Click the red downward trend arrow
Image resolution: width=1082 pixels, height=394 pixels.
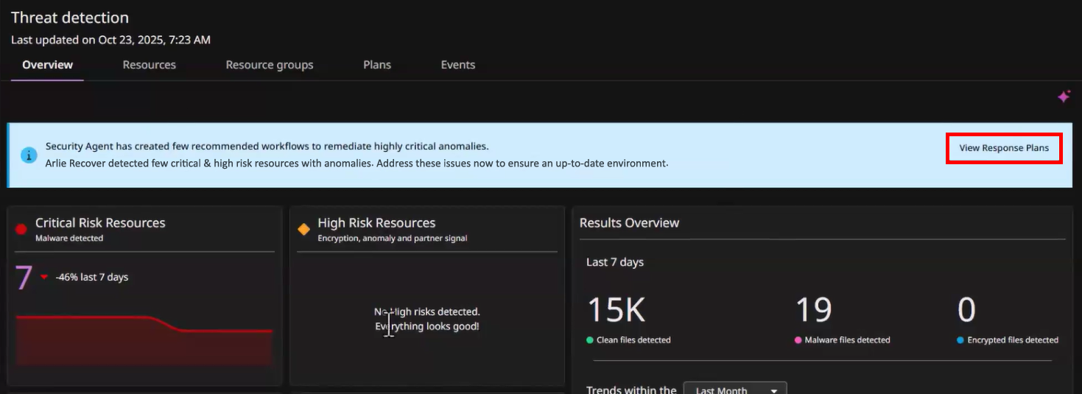44,278
